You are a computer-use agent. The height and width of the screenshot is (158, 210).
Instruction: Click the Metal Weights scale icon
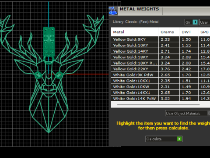113,11
